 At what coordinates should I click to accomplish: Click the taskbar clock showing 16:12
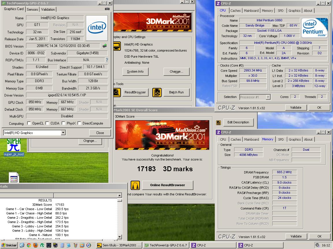click(326, 245)
